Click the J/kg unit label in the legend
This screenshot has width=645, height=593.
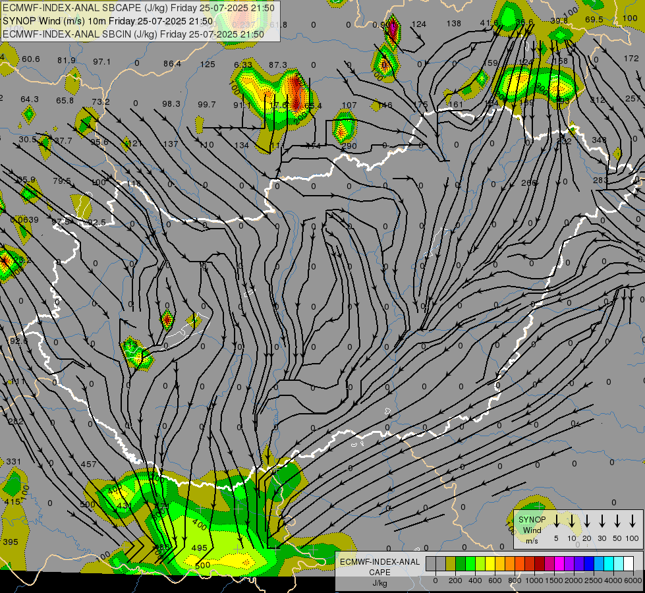379,583
